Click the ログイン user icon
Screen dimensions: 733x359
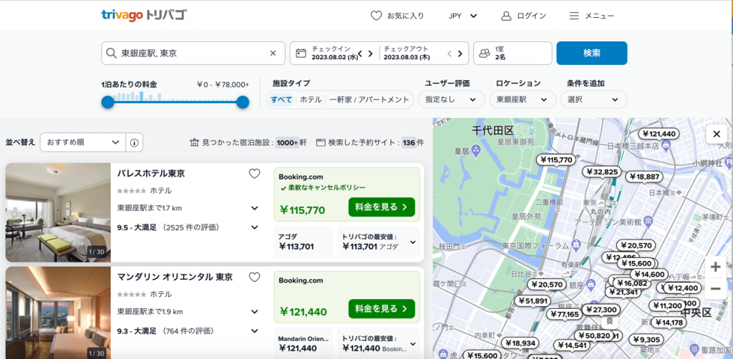506,16
